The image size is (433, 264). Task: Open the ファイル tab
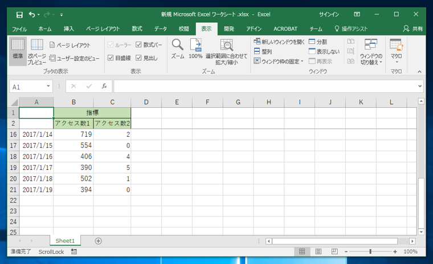click(19, 29)
